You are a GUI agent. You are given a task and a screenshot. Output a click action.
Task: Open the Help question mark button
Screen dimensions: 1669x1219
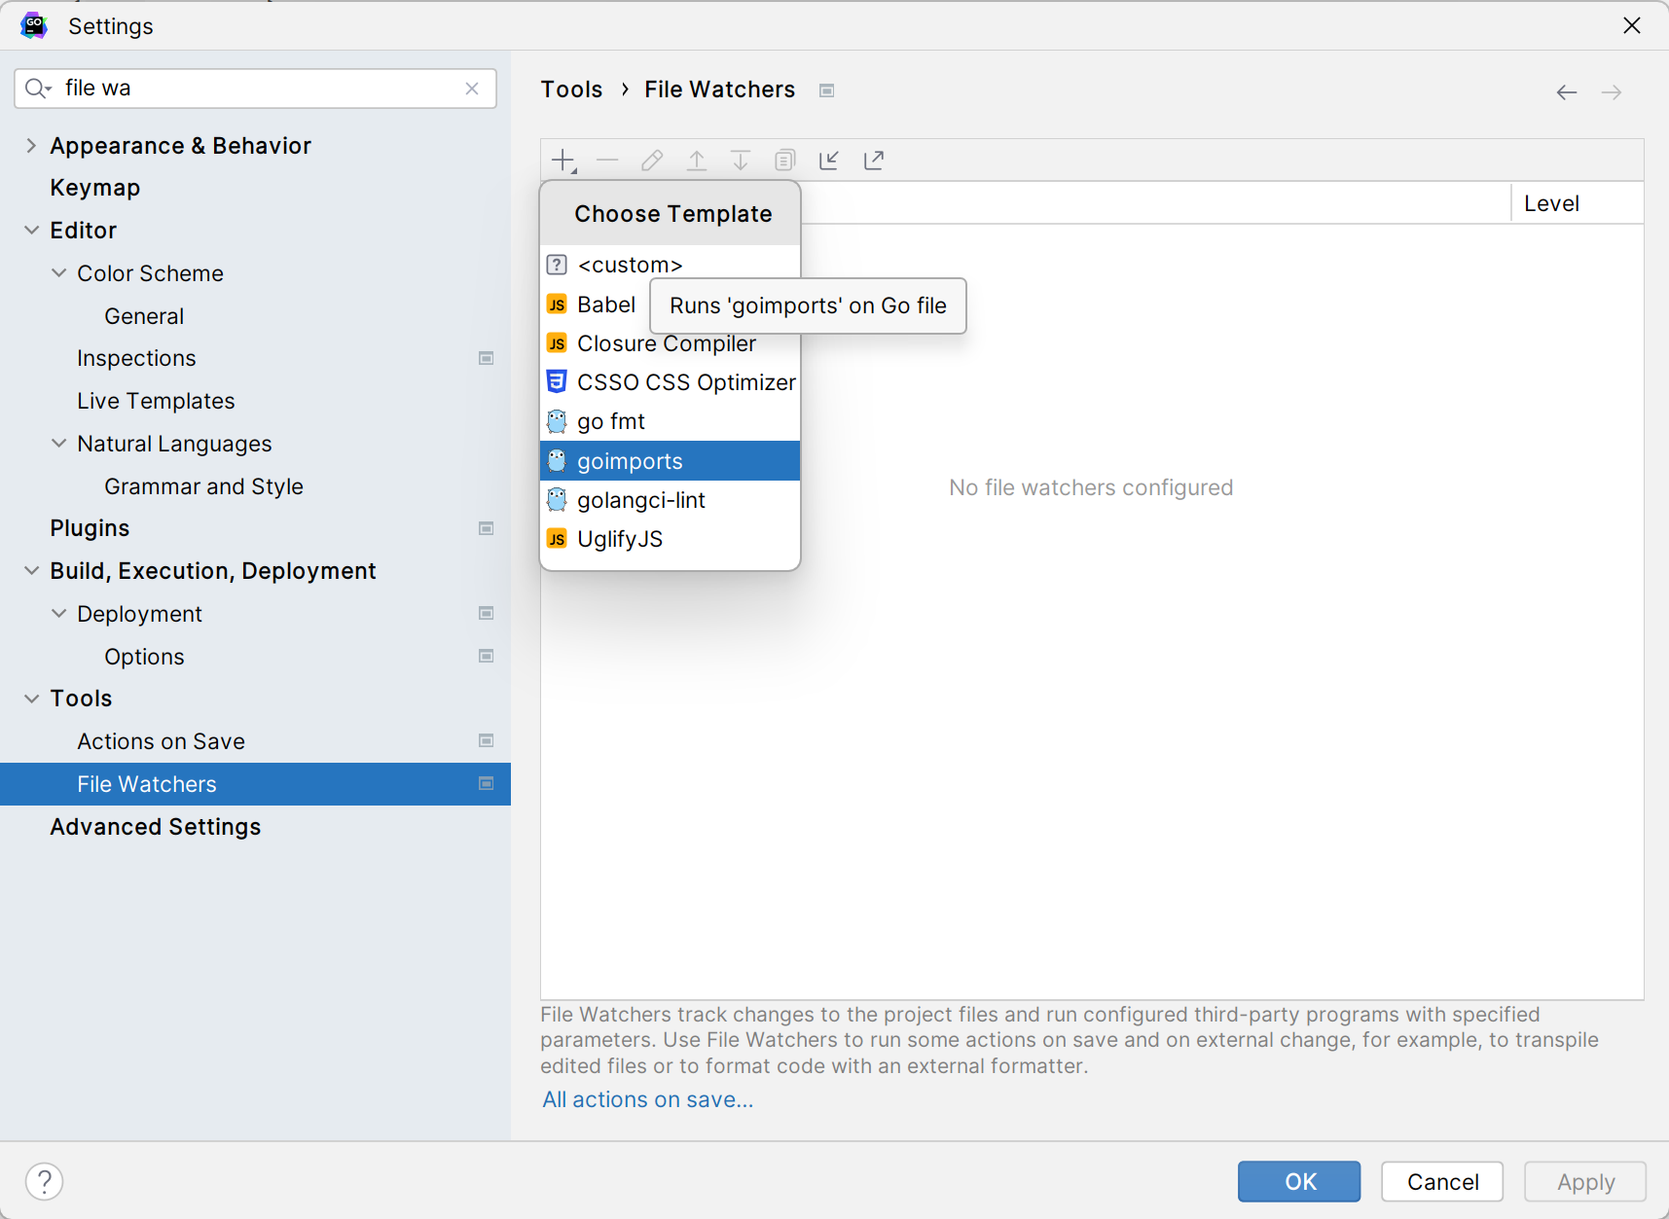45,1181
